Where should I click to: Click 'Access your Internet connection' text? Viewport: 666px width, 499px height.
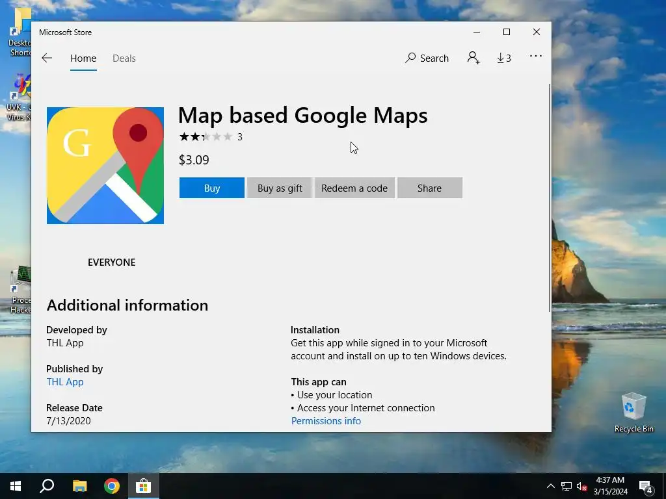click(x=366, y=408)
